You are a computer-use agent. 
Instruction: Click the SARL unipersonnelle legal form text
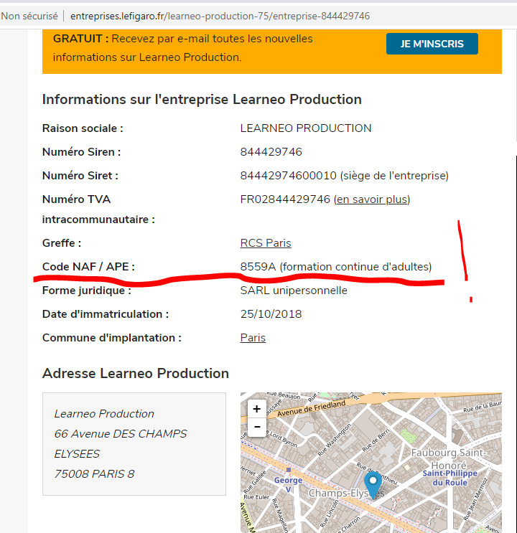[294, 290]
